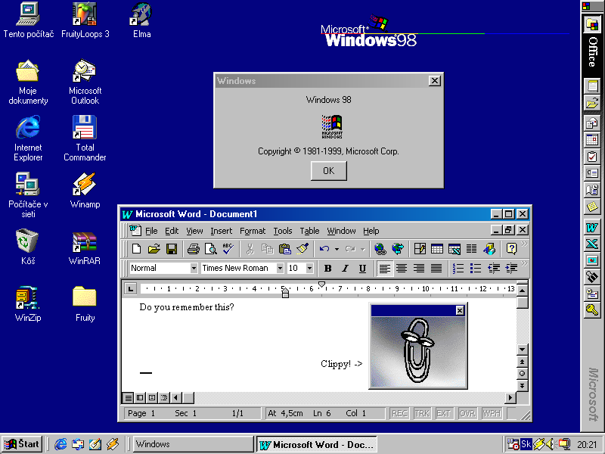
Task: Click the Select Browse Object circle button
Action: click(x=522, y=373)
